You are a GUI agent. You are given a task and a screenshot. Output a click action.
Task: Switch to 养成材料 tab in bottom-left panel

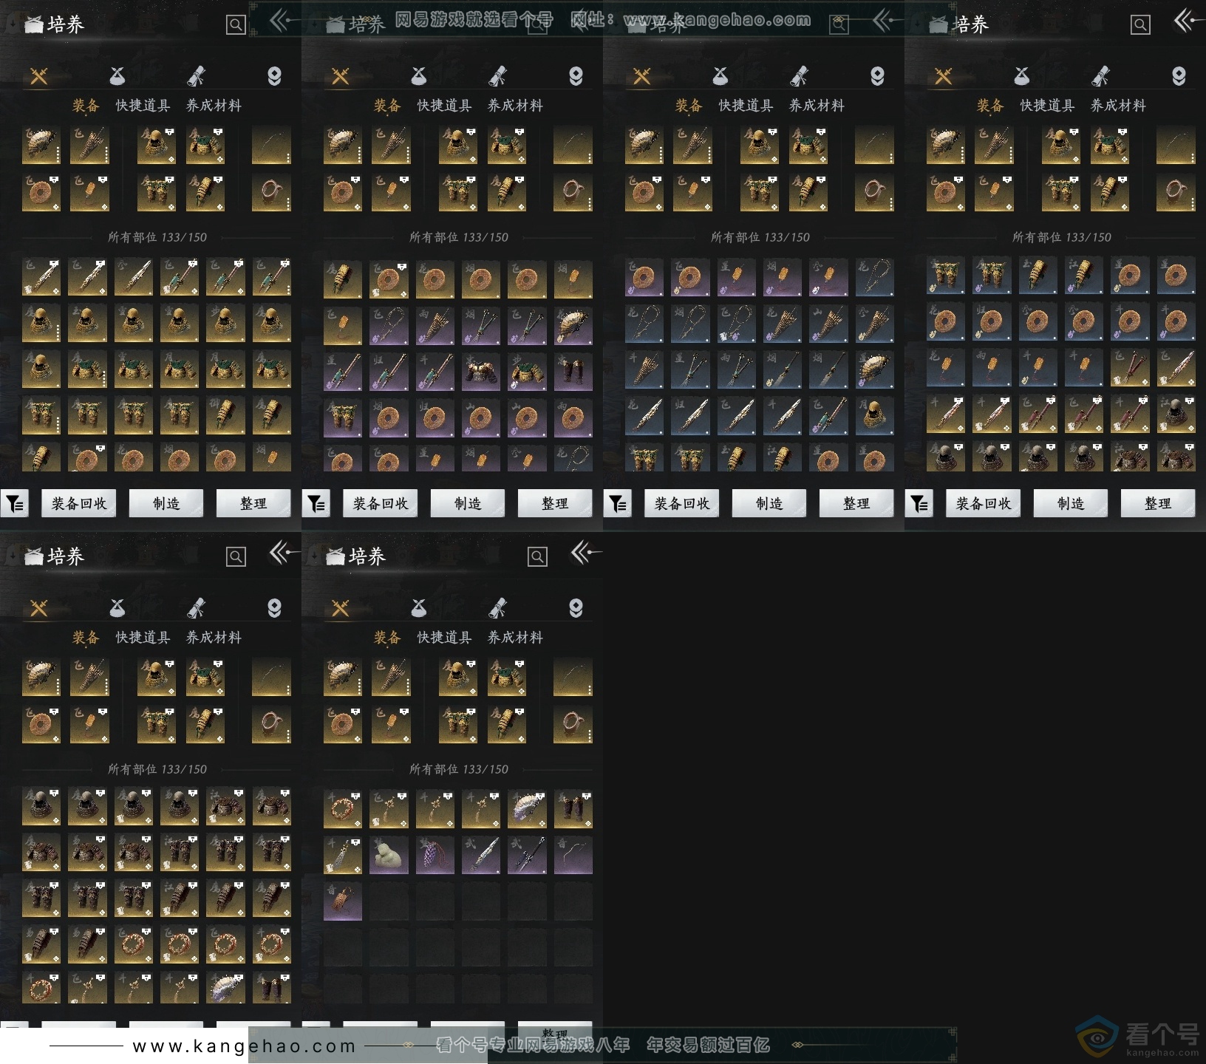[214, 638]
